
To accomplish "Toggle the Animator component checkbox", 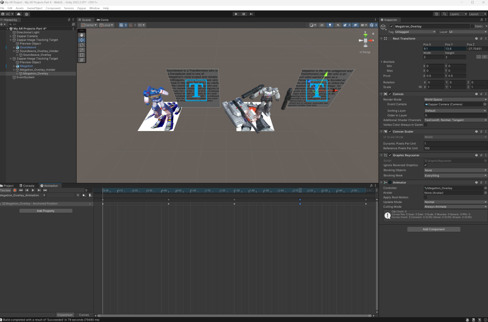I will pyautogui.click(x=389, y=182).
